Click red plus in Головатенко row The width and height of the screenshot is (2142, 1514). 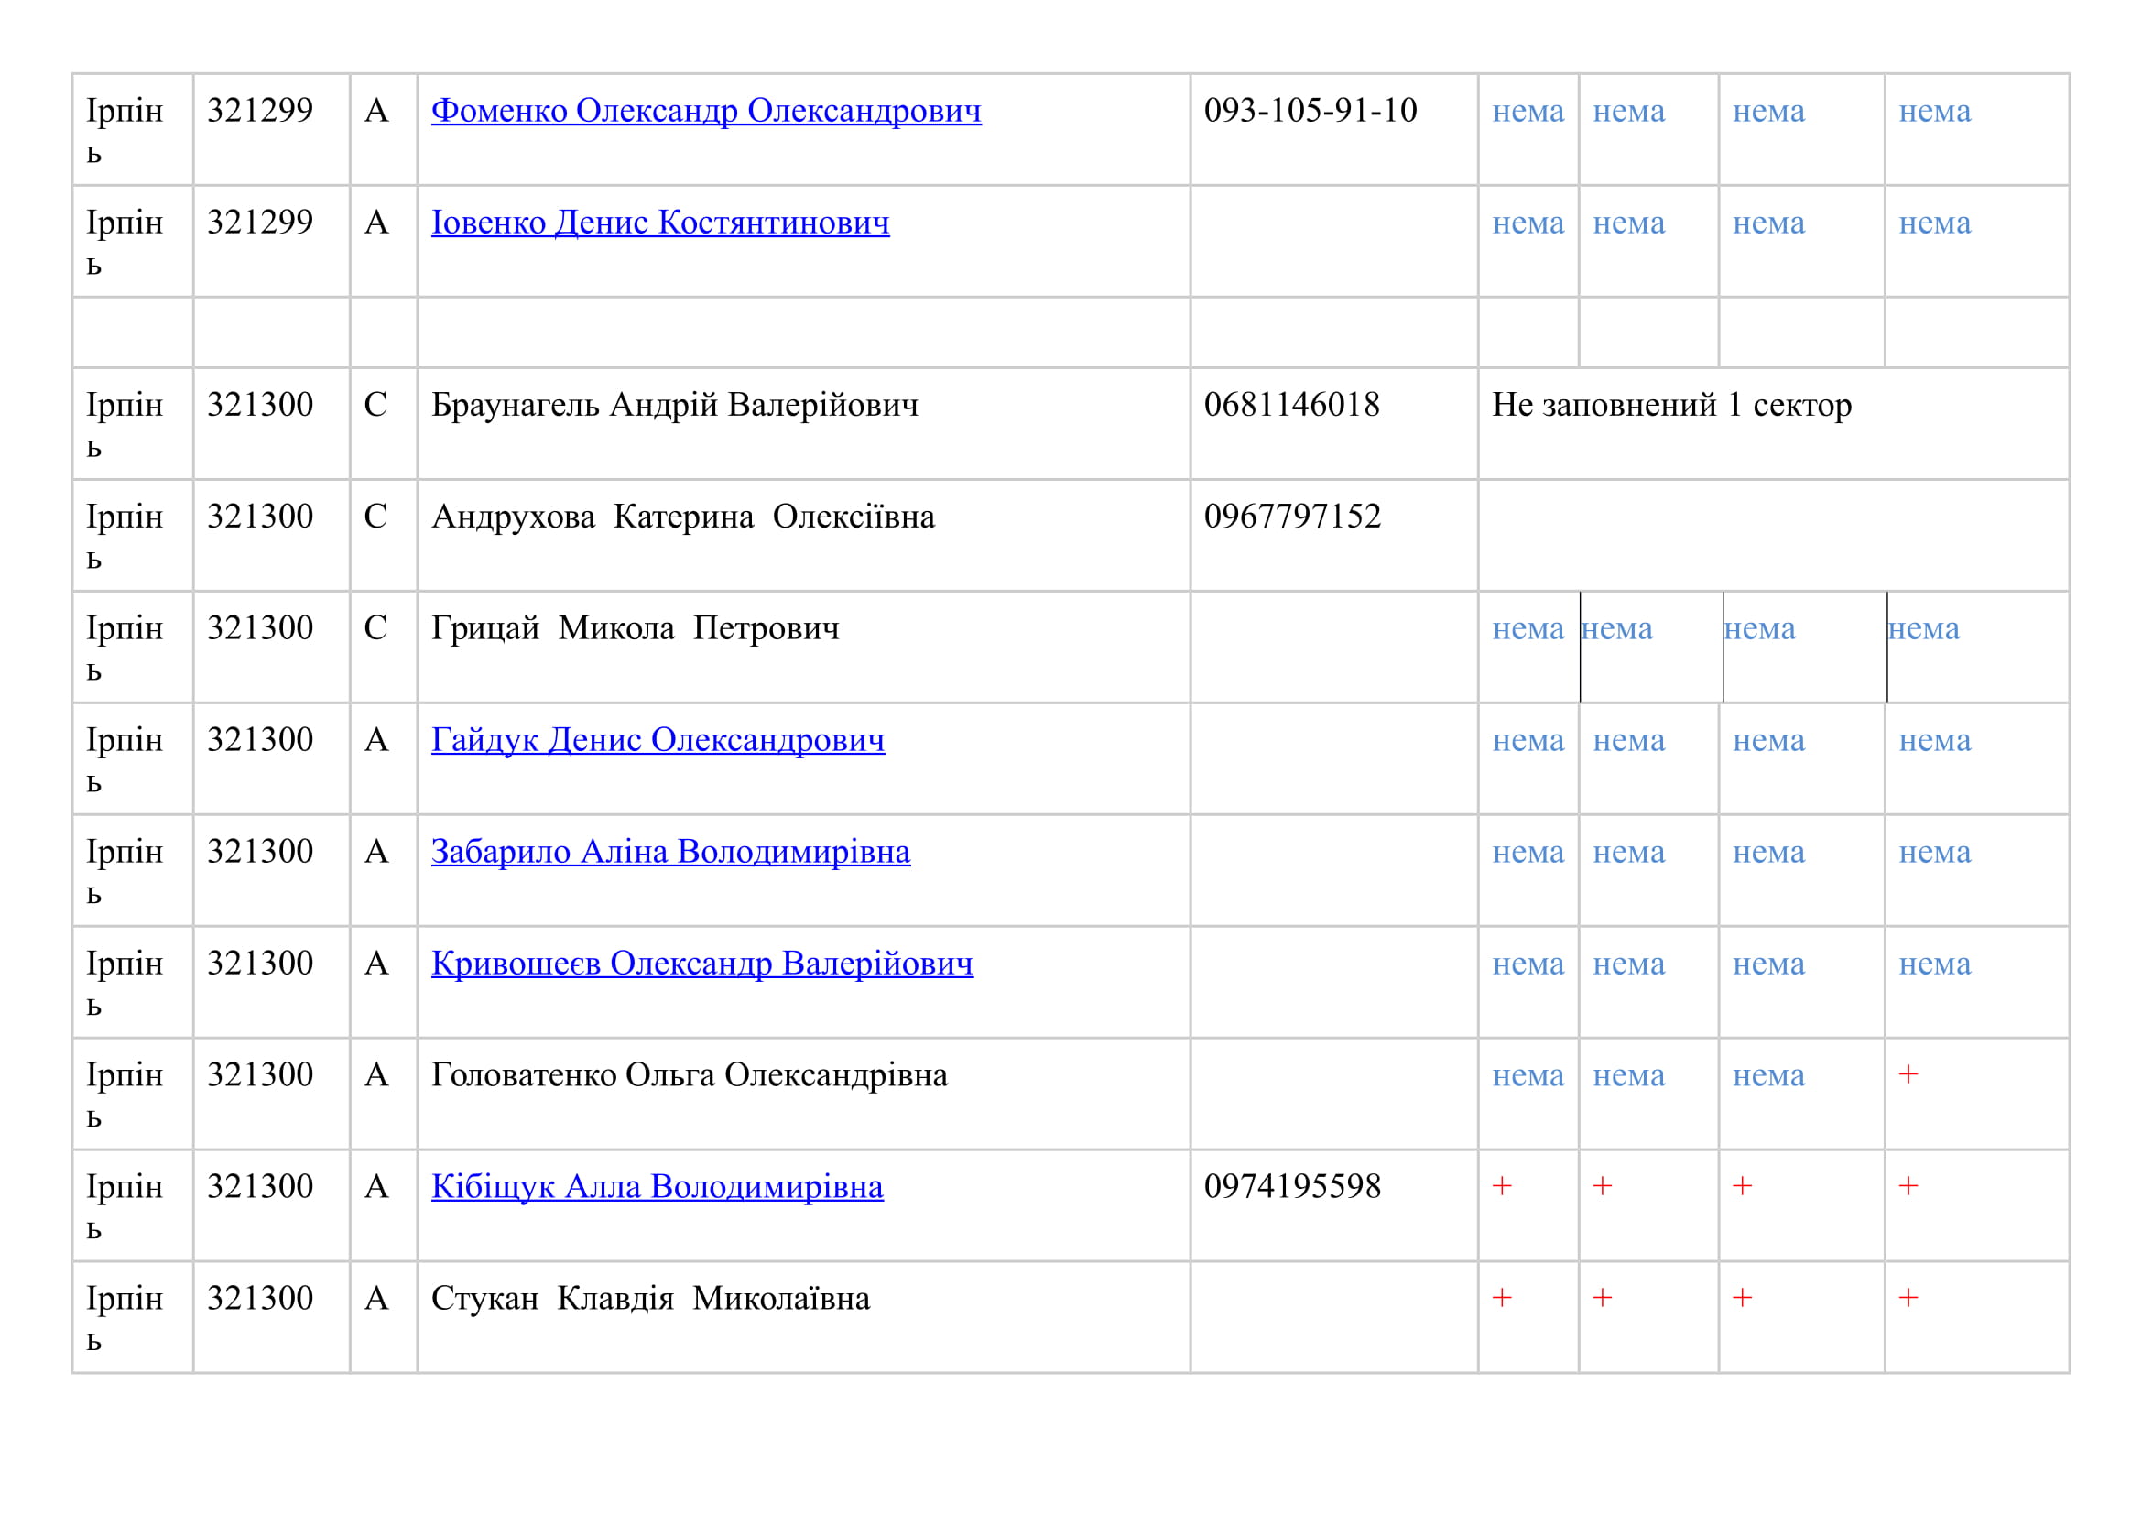click(x=1908, y=1074)
